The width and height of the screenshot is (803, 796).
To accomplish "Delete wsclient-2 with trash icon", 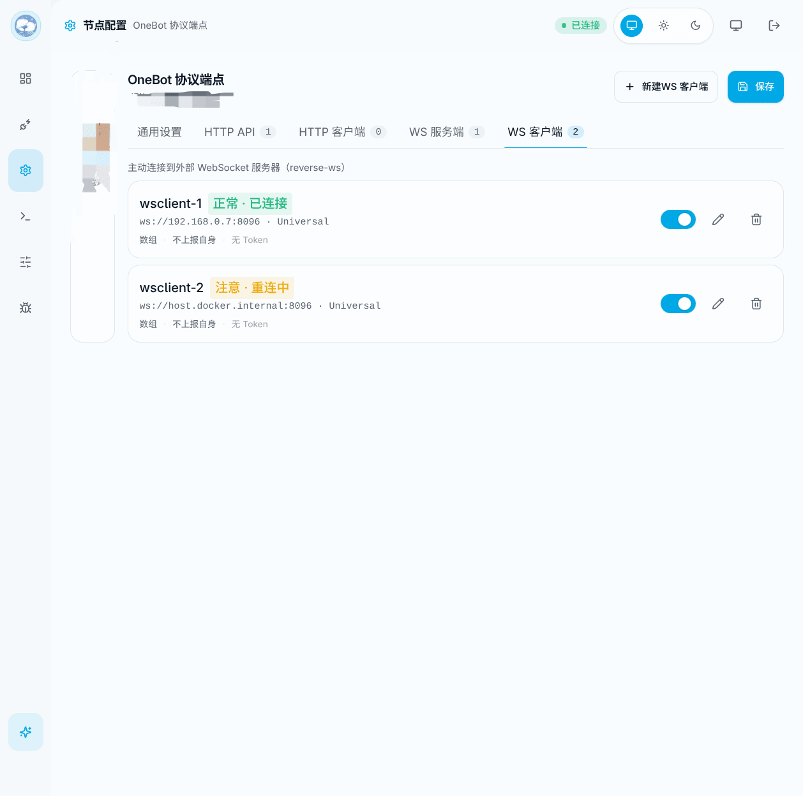I will 756,304.
